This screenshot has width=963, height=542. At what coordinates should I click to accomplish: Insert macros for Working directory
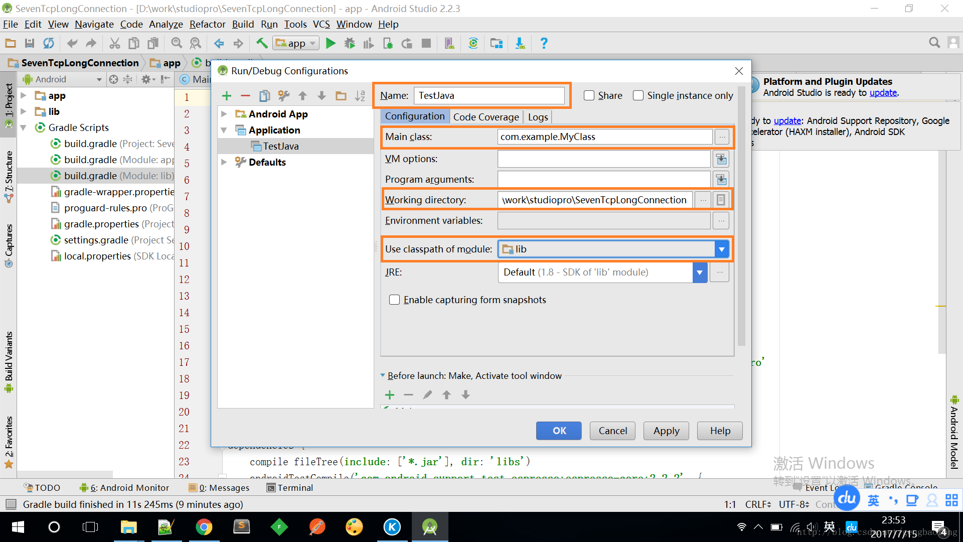pyautogui.click(x=721, y=200)
